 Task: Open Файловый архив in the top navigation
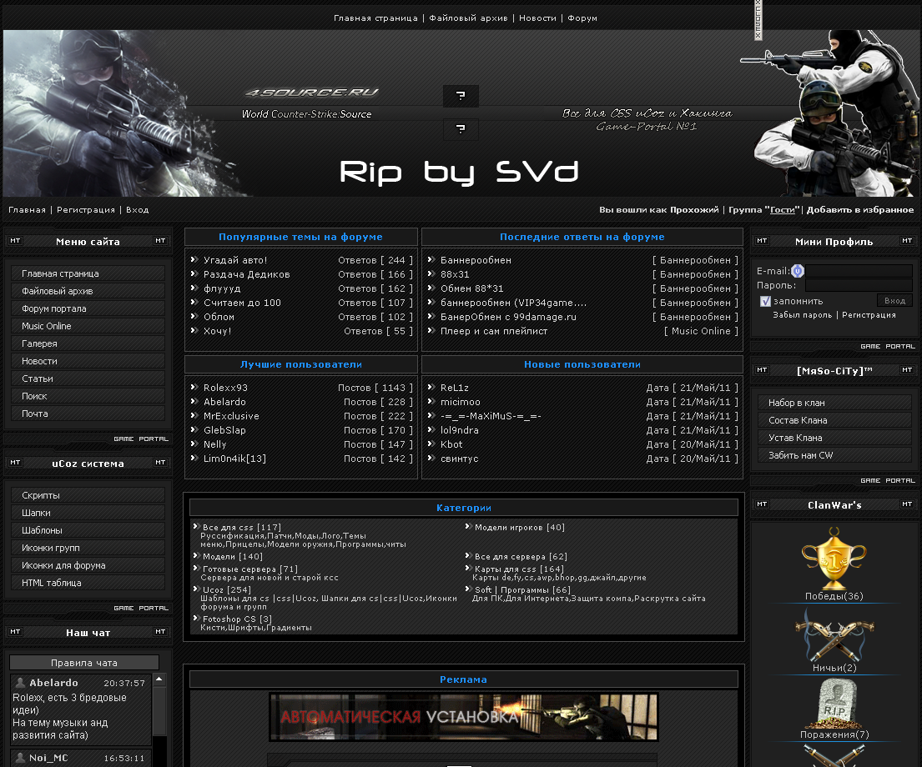coord(468,18)
